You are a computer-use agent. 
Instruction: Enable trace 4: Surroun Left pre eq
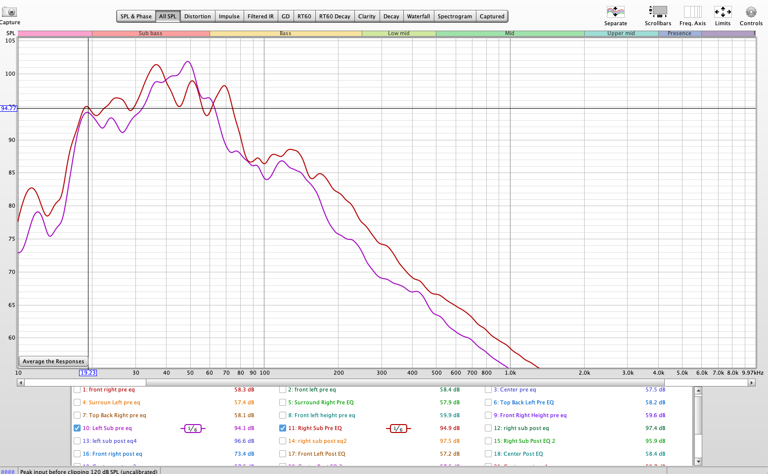coord(77,402)
